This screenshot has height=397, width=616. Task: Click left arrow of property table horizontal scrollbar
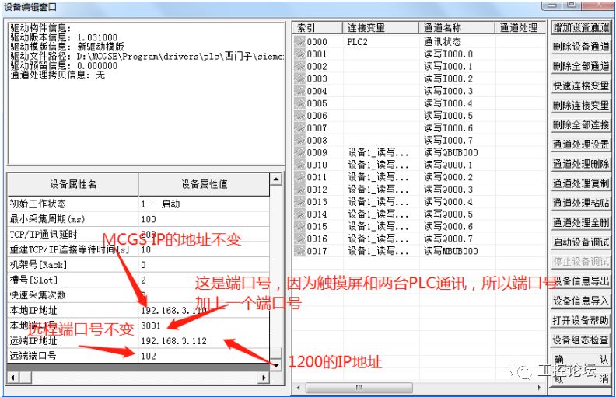click(13, 378)
